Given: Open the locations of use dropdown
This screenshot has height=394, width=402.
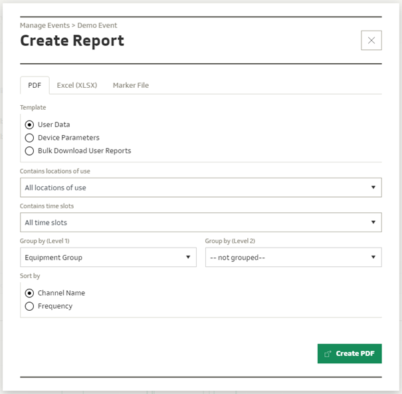Looking at the screenshot, I should coord(199,188).
